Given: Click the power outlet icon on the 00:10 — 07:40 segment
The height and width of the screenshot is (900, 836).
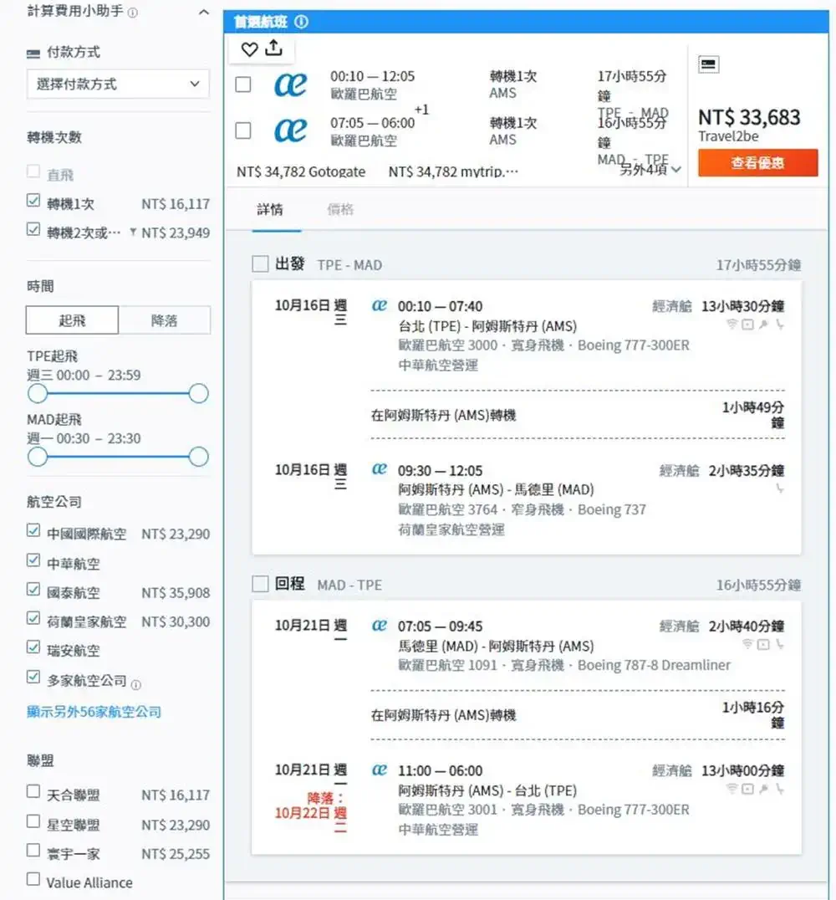Looking at the screenshot, I should click(764, 325).
